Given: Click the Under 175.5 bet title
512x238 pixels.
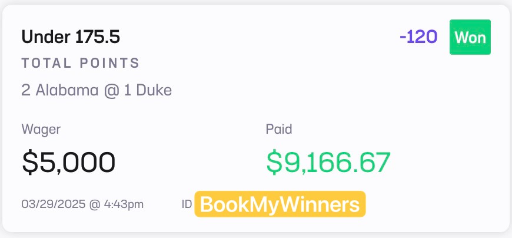Looking at the screenshot, I should point(71,37).
